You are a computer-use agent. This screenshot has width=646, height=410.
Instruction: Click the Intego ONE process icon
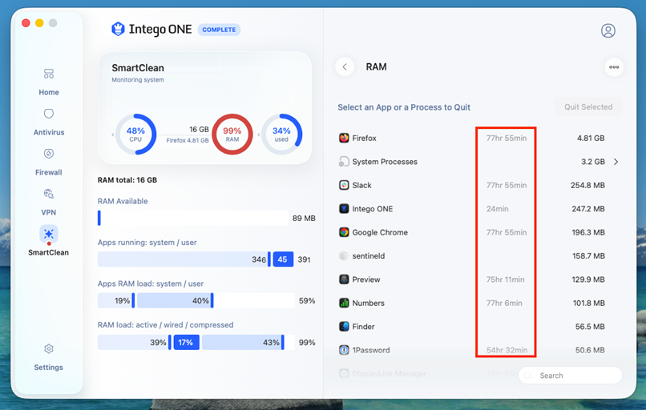coord(344,209)
